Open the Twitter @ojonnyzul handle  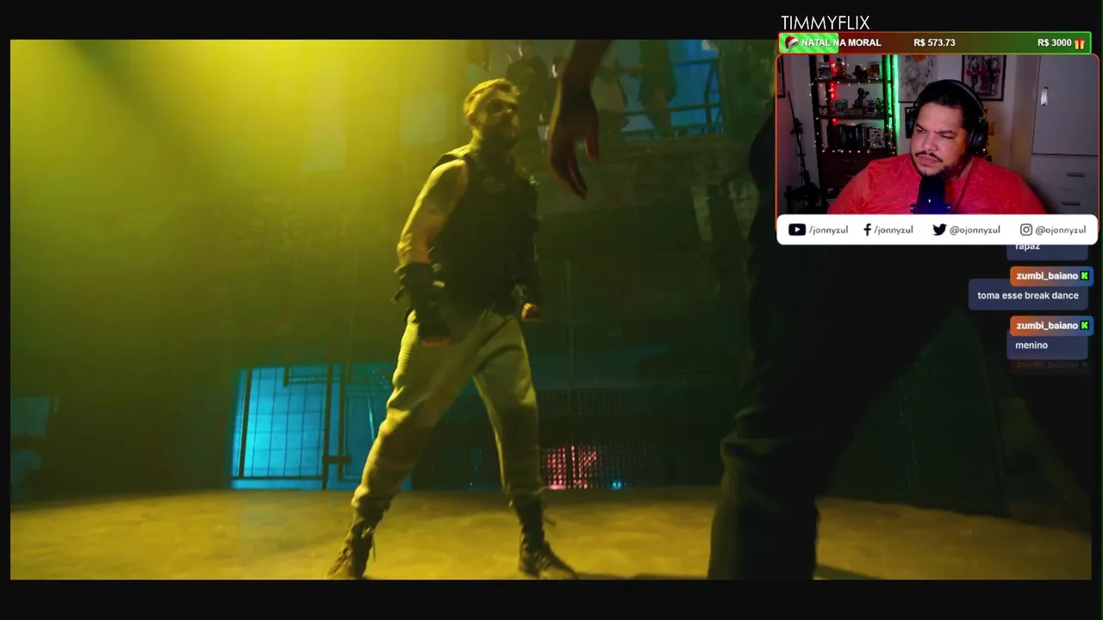tap(975, 230)
